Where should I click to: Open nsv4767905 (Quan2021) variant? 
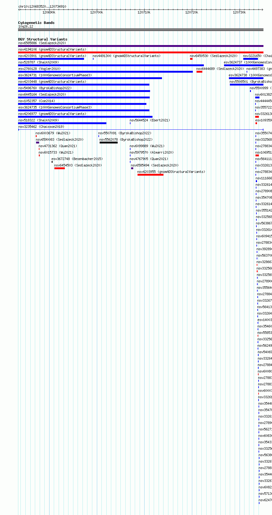point(149,159)
